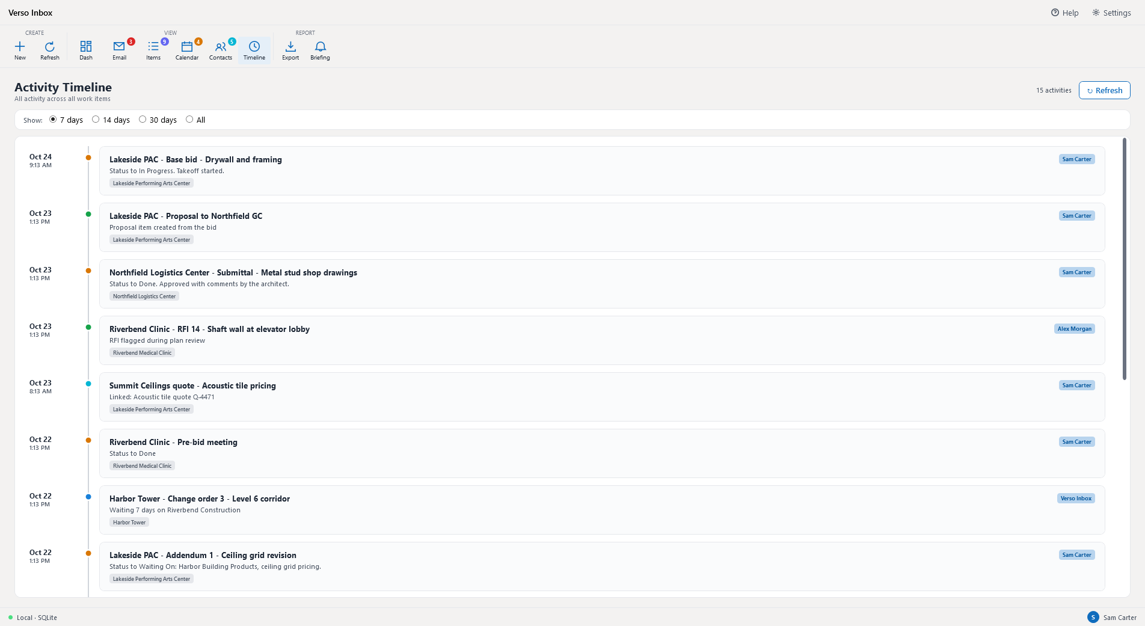Screen dimensions: 1145x626
Task: Click the Sam Carter avatar in status bar
Action: pos(1093,618)
